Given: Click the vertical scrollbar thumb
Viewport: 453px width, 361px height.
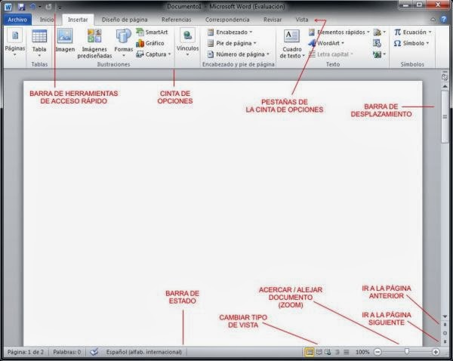Looking at the screenshot, I should [x=445, y=116].
